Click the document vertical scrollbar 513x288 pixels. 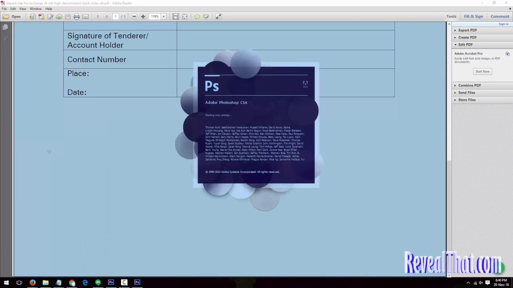(449, 149)
